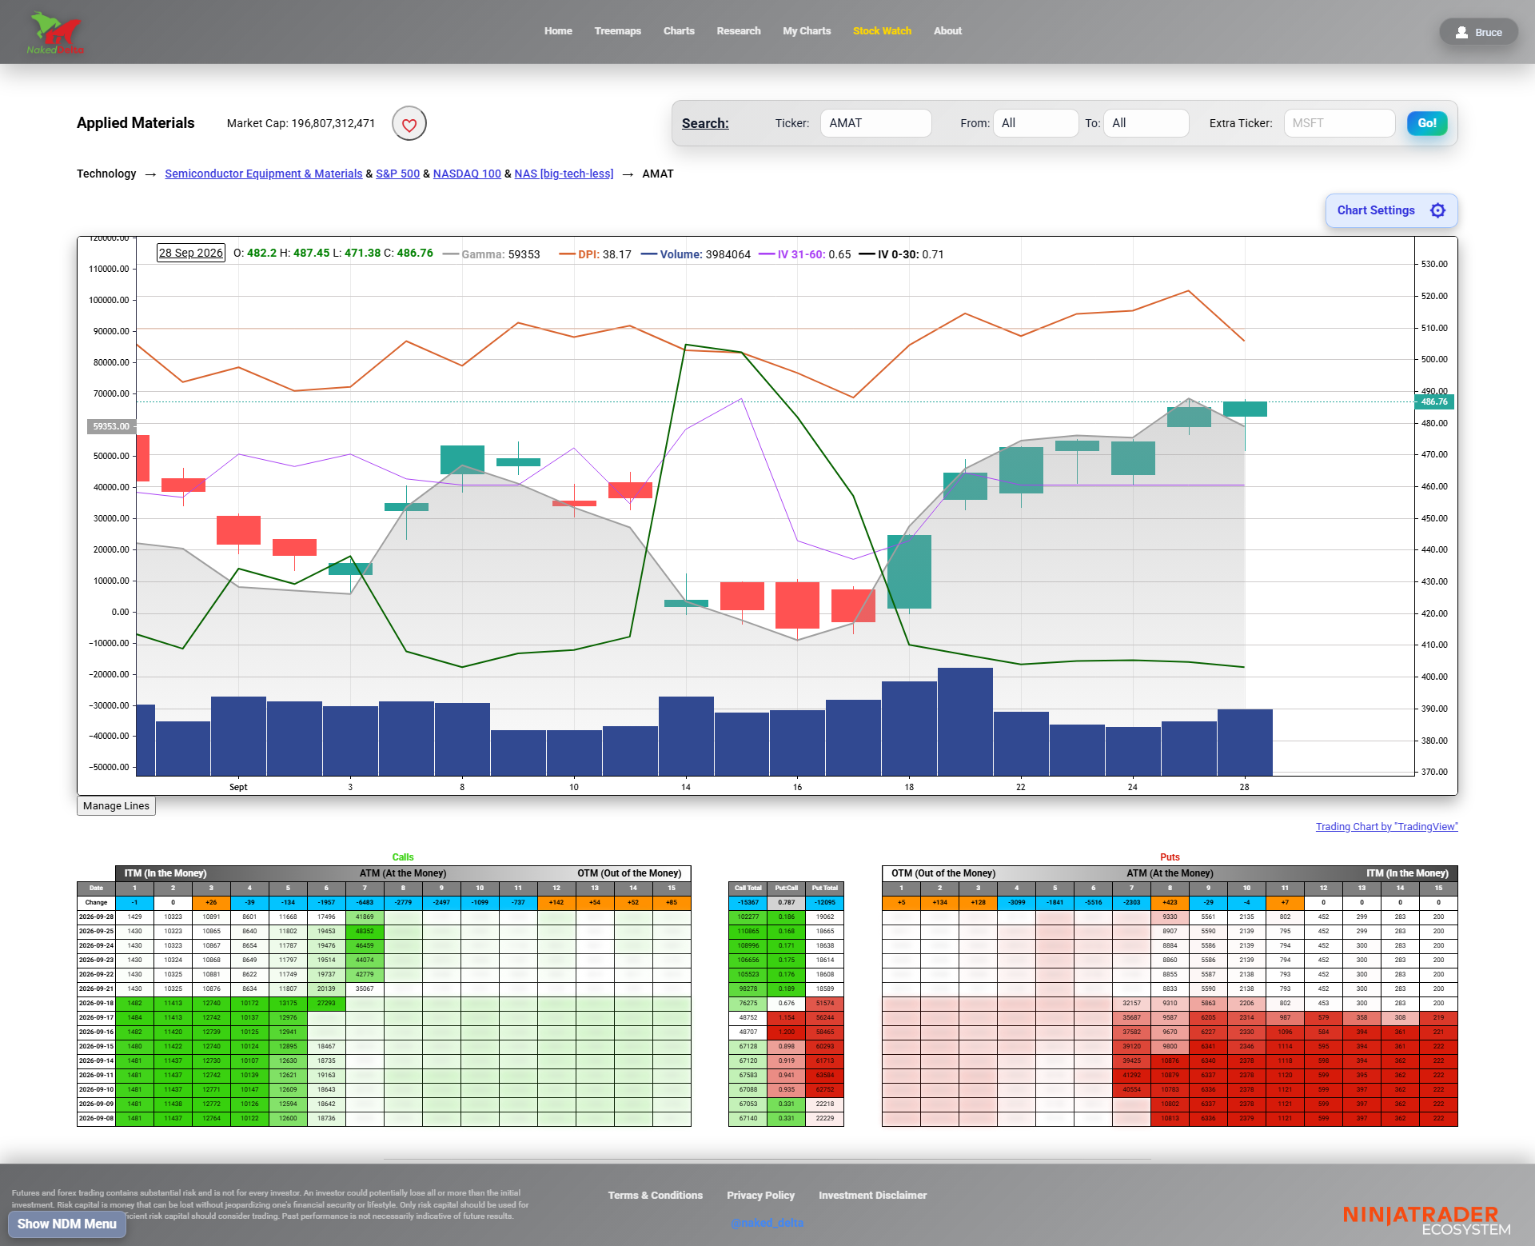Open the Investment Disclaimer footer link
This screenshot has height=1246, width=1535.
(x=872, y=1196)
